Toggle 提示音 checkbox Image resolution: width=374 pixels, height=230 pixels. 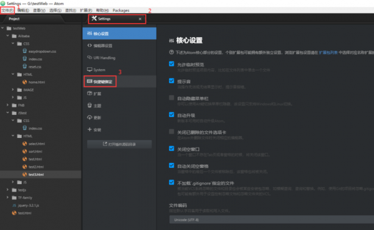(171, 81)
